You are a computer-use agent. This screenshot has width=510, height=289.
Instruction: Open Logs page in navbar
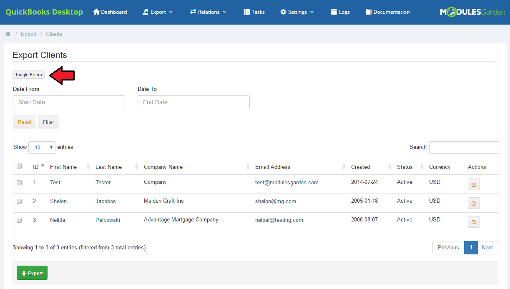click(x=340, y=12)
